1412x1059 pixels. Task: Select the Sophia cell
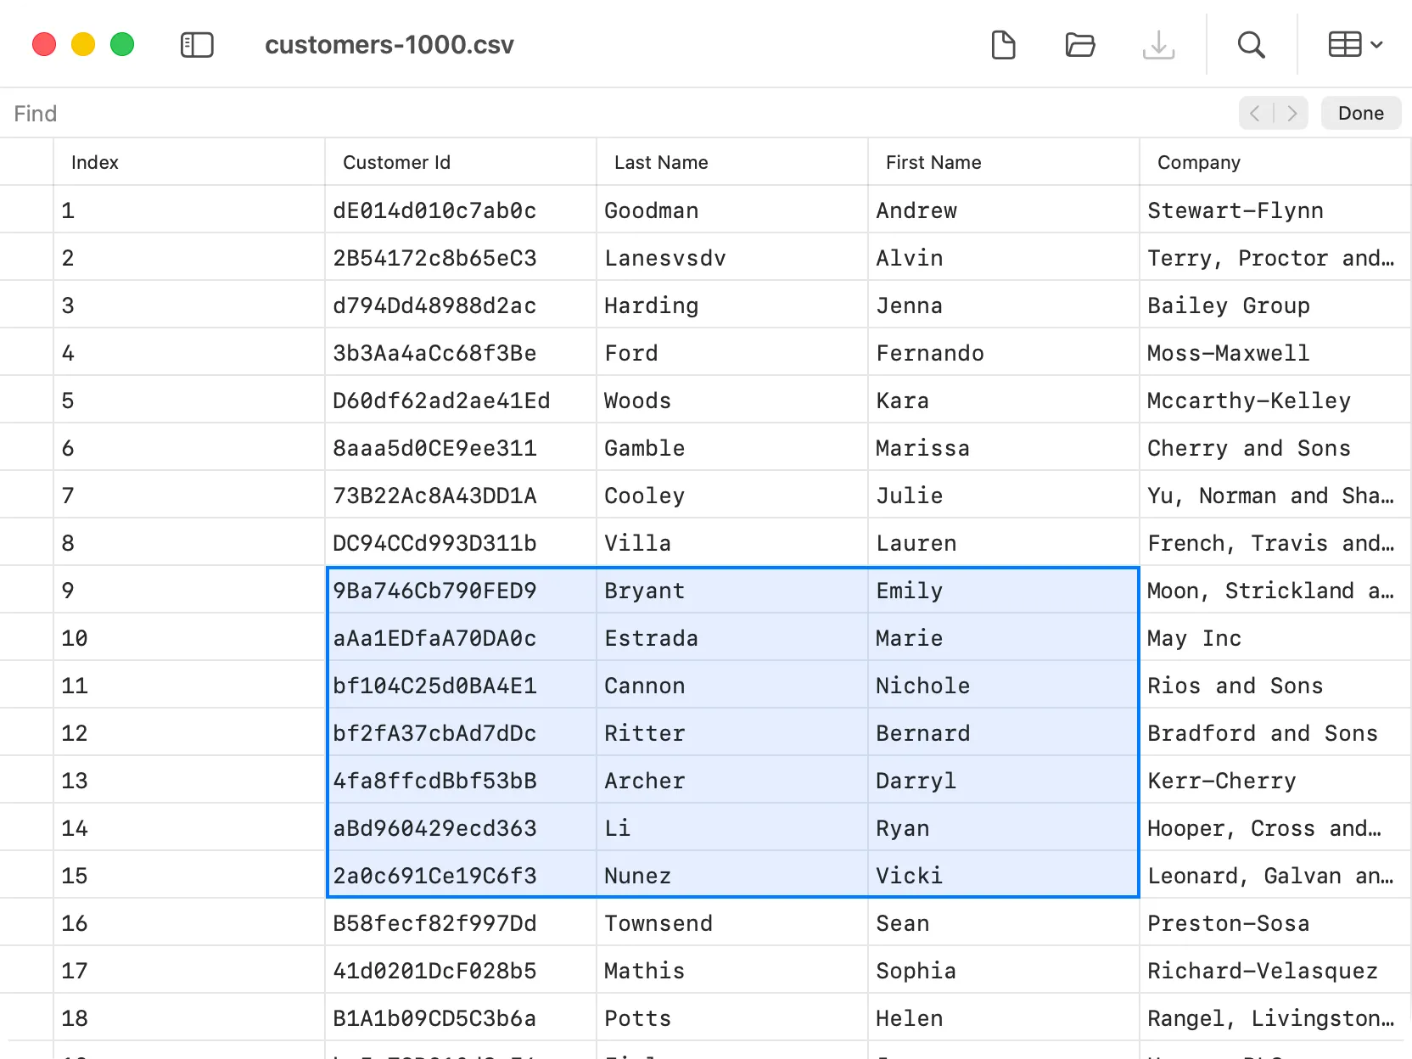click(x=1004, y=970)
